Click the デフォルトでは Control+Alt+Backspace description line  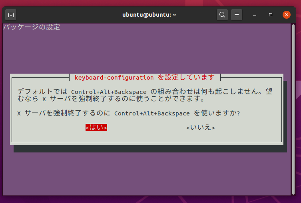145,92
